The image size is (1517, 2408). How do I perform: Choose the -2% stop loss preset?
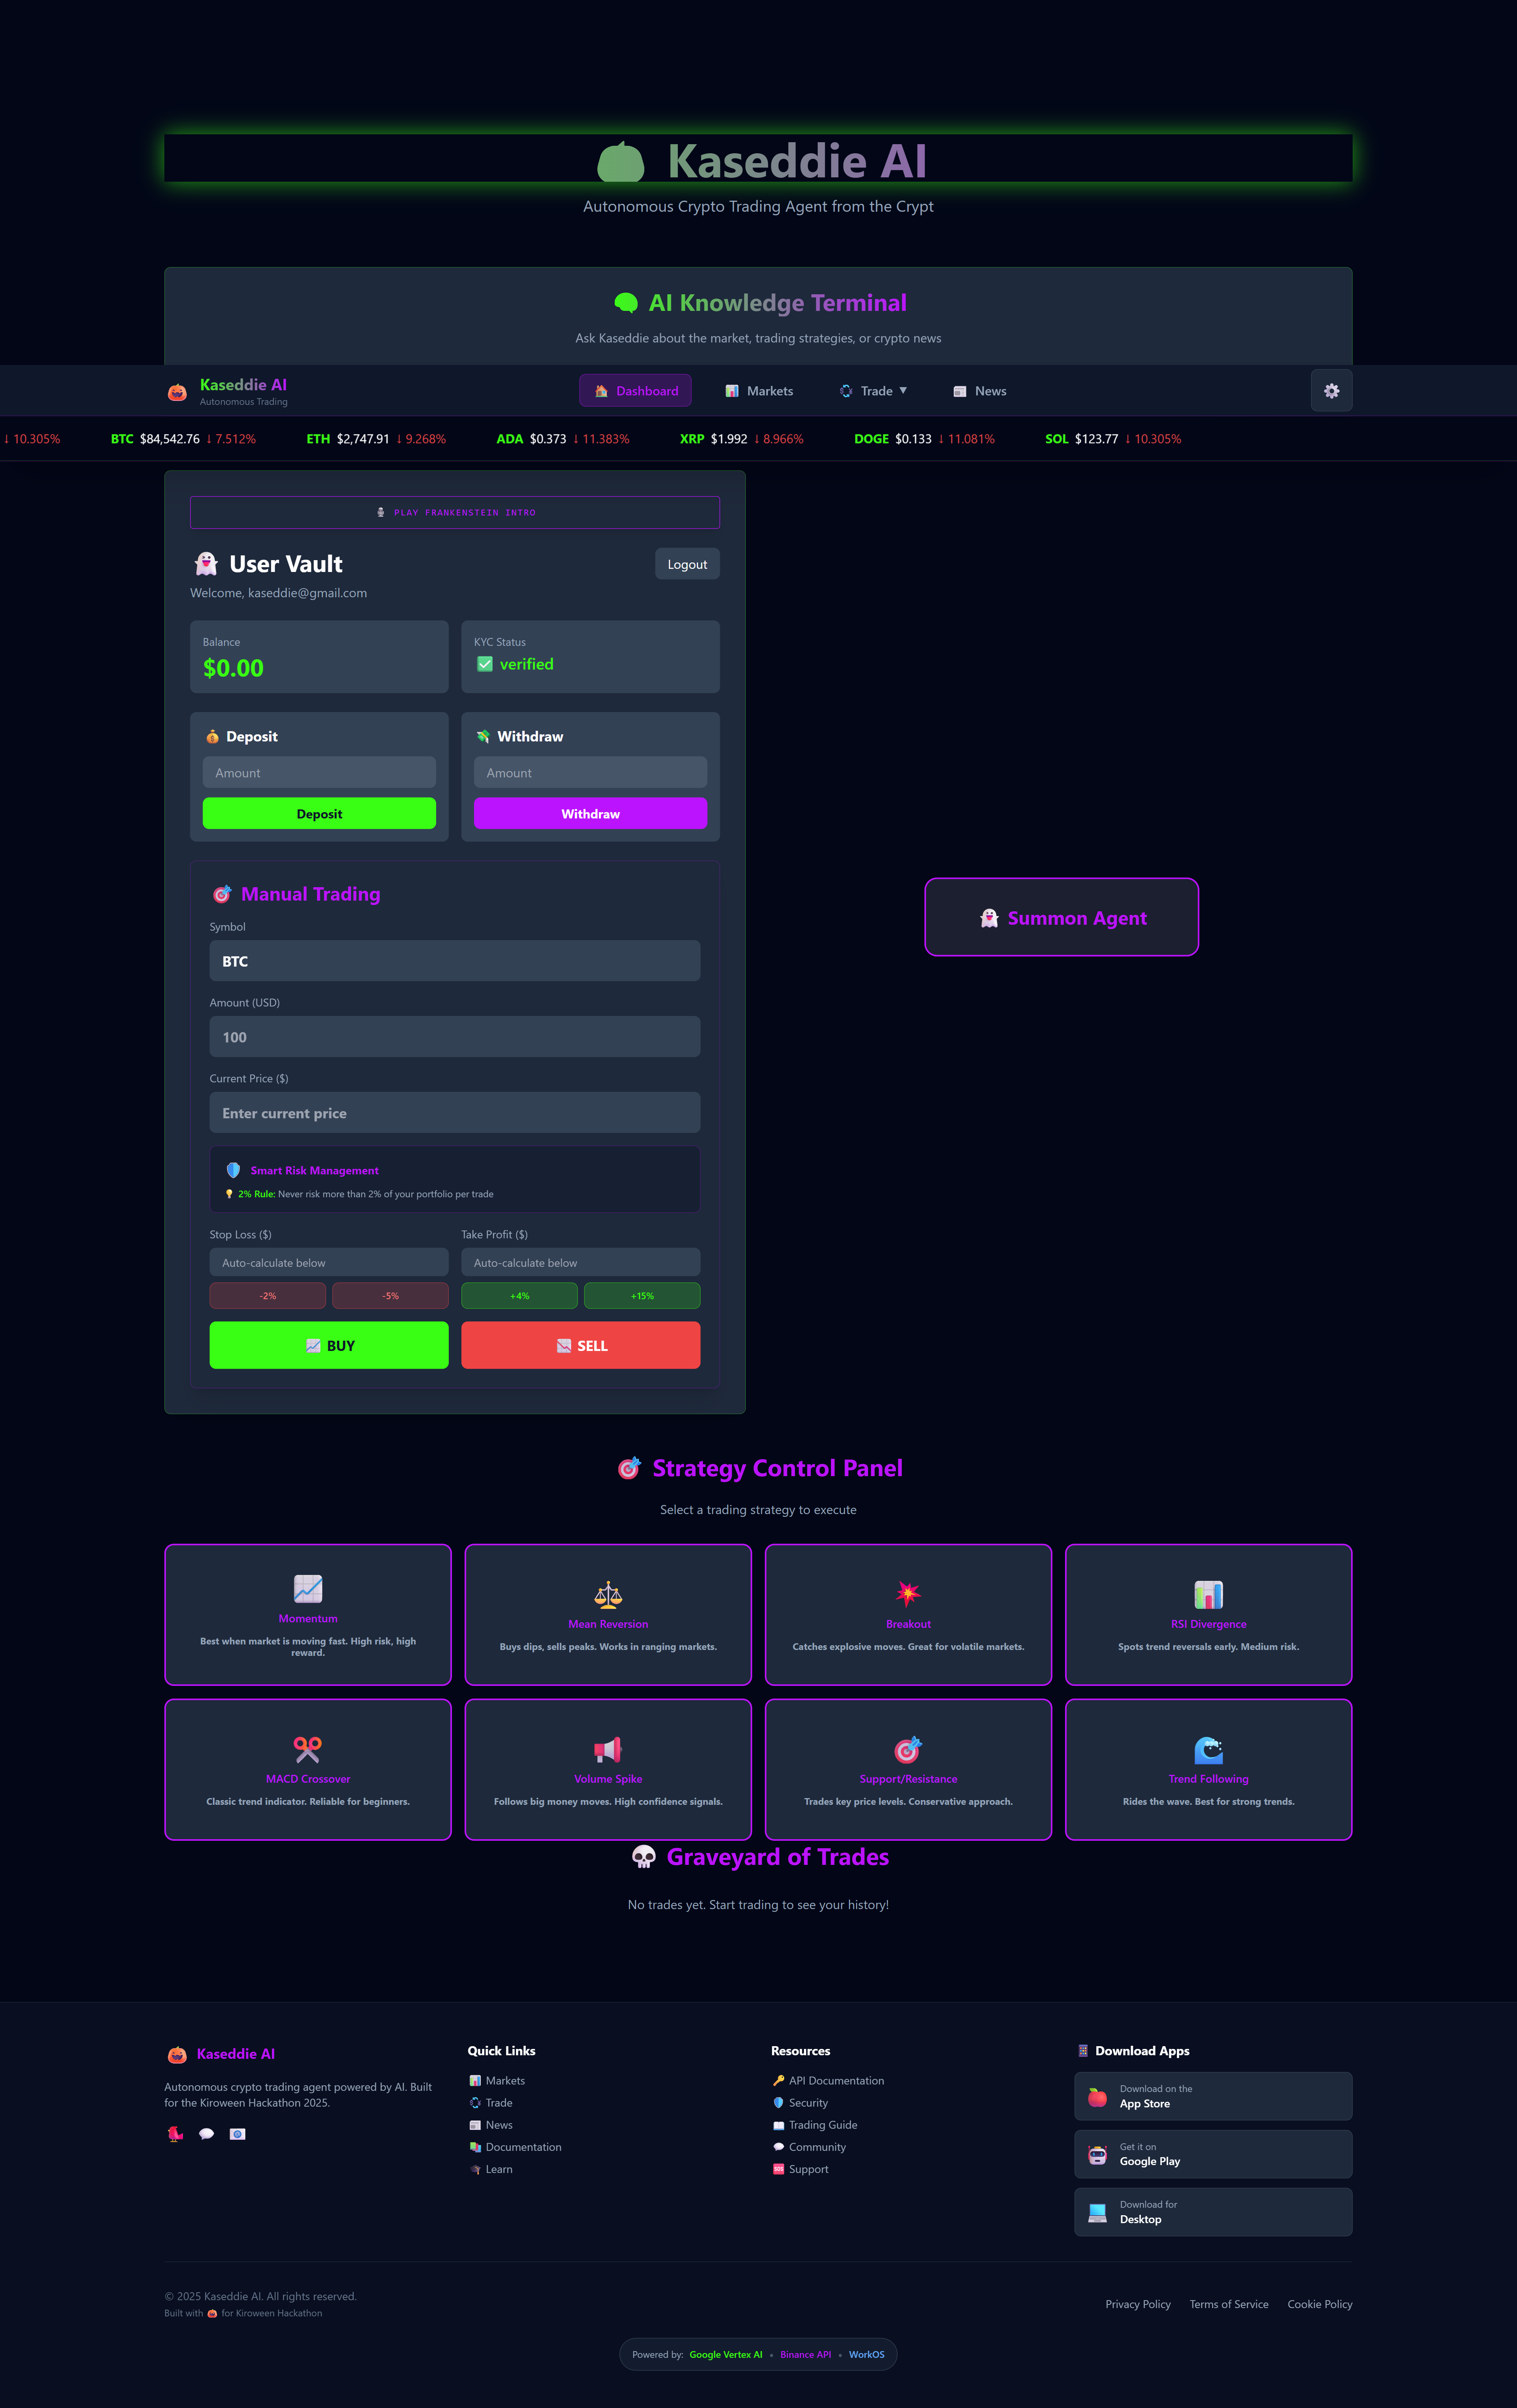(267, 1296)
